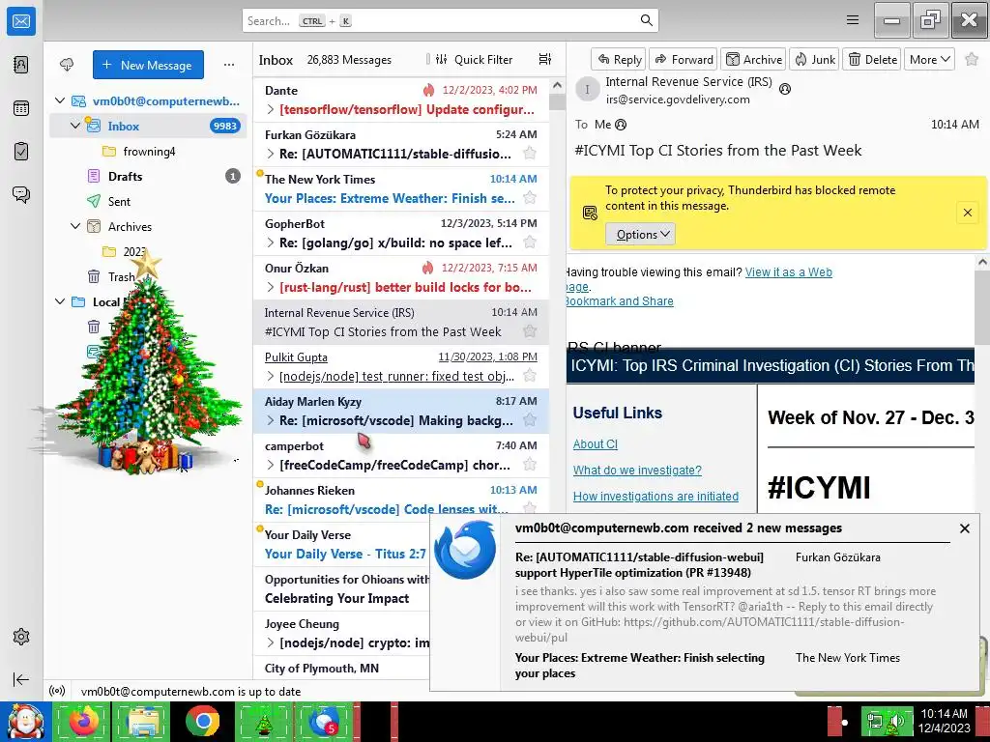The image size is (990, 742).
Task: Open Thunderbird settings gear
Action: click(21, 637)
